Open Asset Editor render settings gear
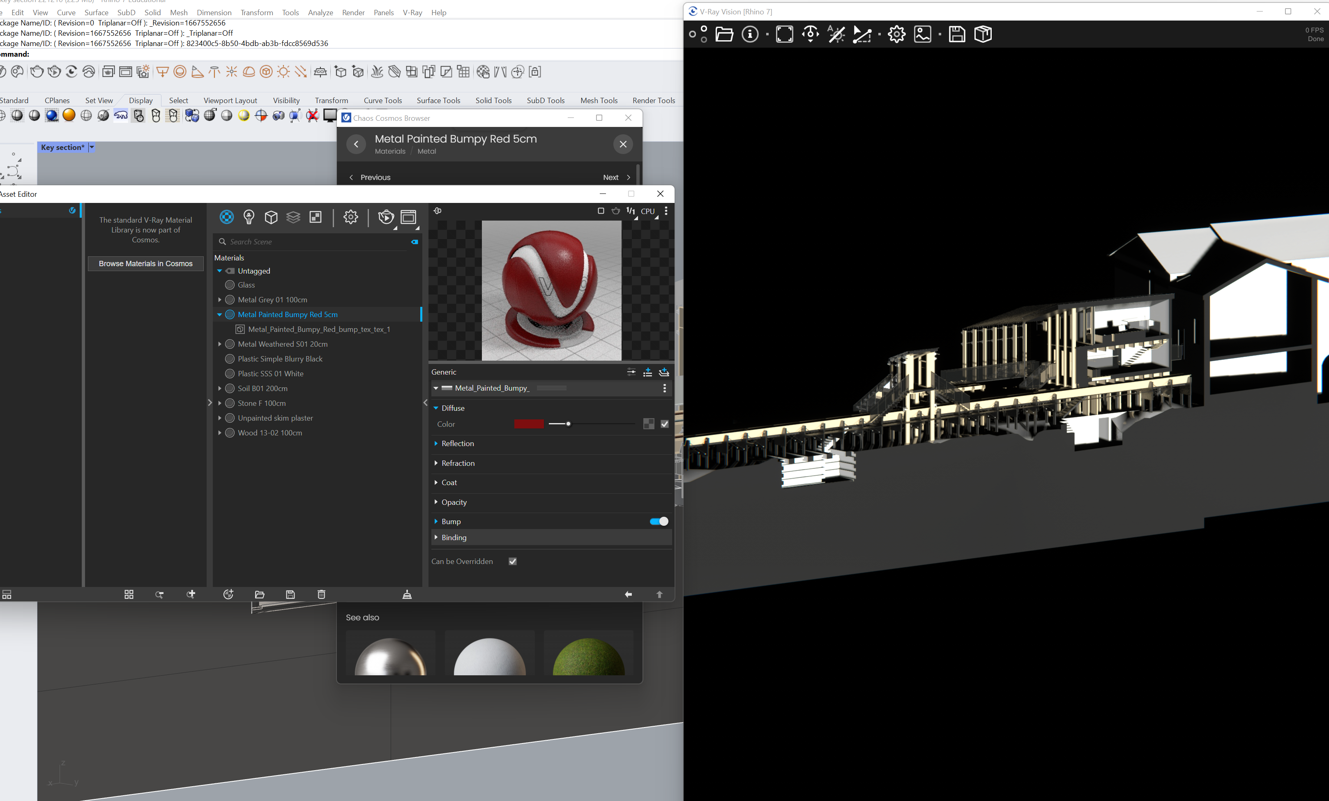Image resolution: width=1329 pixels, height=801 pixels. [x=350, y=217]
